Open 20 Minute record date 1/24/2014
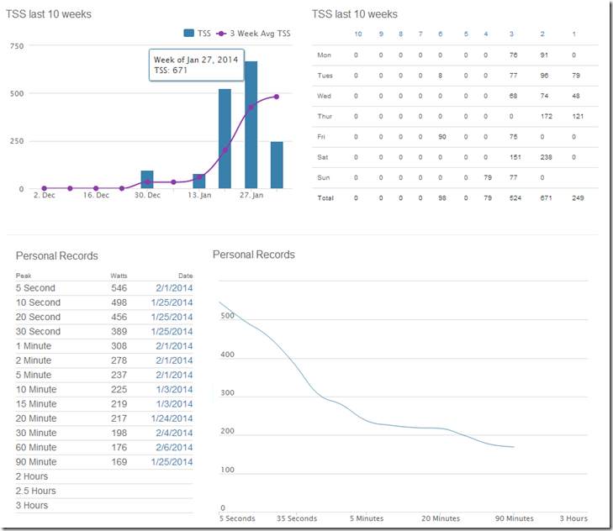 [172, 418]
